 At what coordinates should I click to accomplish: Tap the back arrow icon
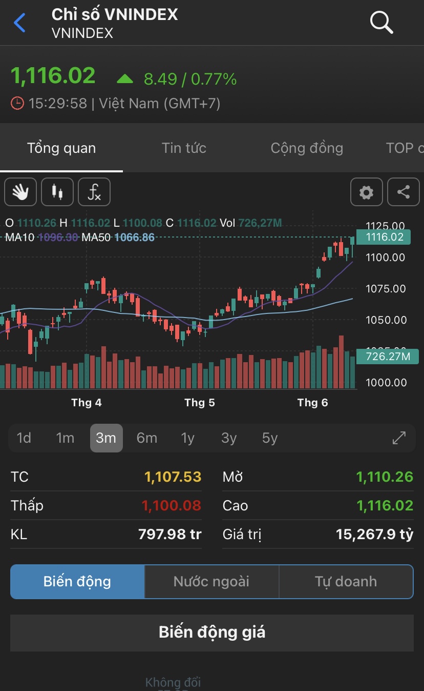[19, 23]
